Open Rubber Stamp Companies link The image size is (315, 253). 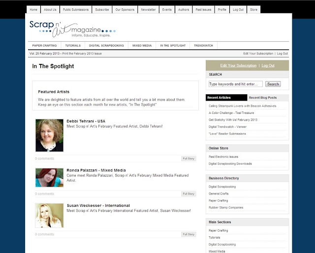[x=226, y=207]
